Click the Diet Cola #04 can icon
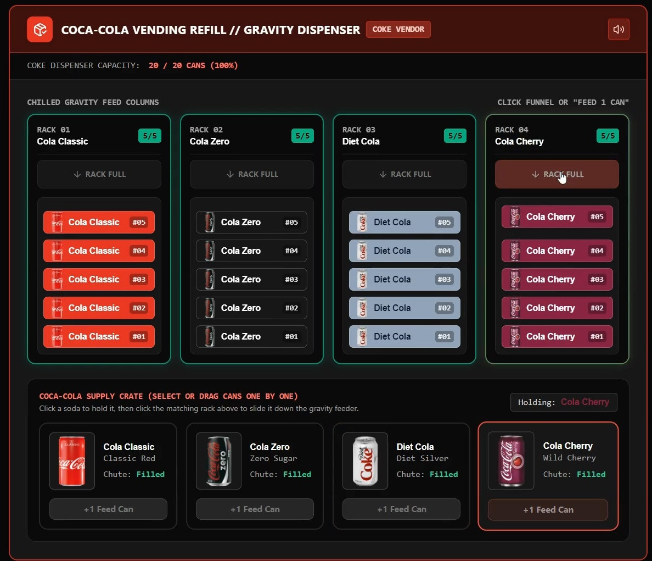Image resolution: width=652 pixels, height=561 pixels. (x=362, y=251)
